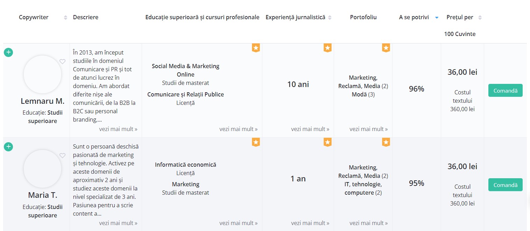Viewport: 530px width, 231px height.
Task: Sort by Copywriter column arrows
Action: 65,17
